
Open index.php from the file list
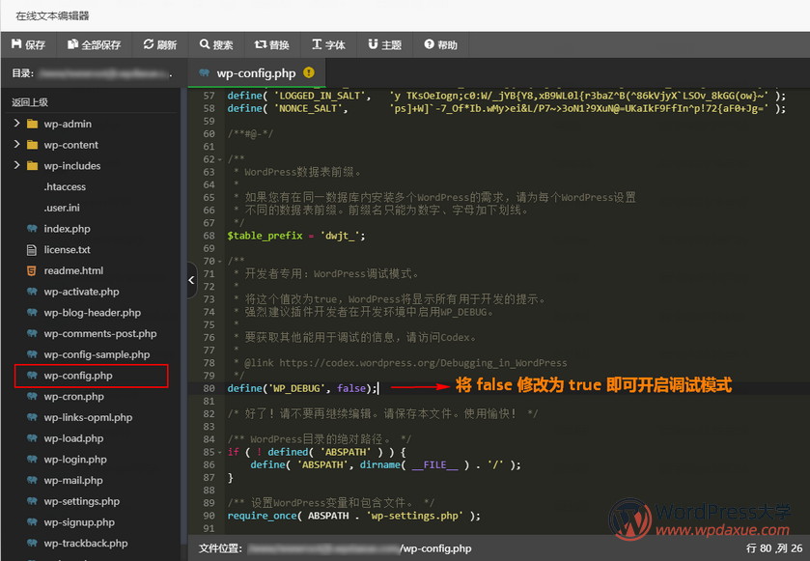pyautogui.click(x=67, y=229)
